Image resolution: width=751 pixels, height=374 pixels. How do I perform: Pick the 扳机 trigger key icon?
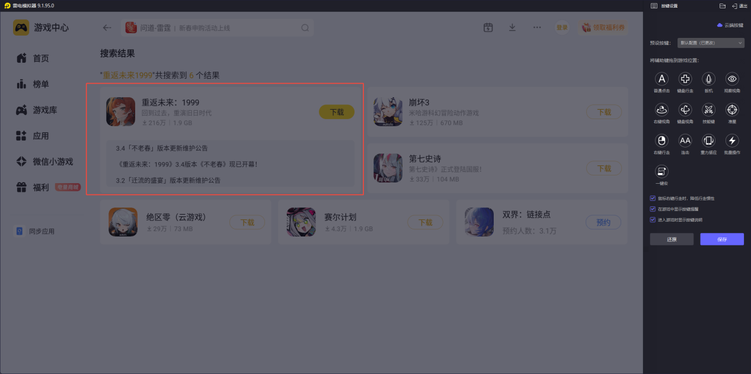click(x=708, y=79)
